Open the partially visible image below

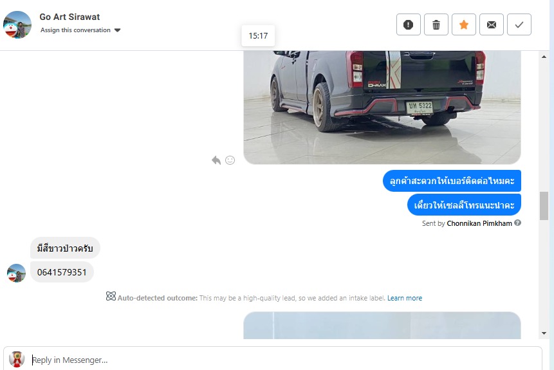(x=382, y=326)
